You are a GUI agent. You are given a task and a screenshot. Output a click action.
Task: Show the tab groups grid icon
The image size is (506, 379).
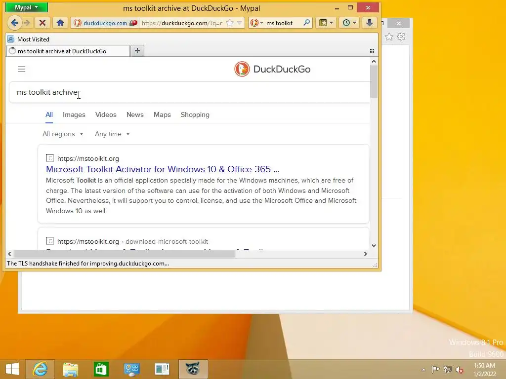coord(372,51)
